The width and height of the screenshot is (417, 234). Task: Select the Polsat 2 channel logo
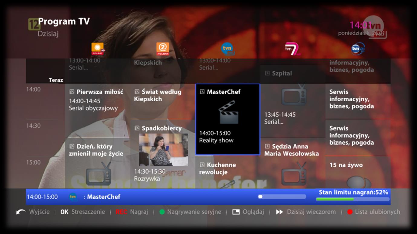click(163, 49)
